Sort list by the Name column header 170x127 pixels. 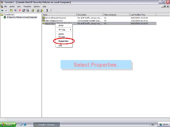(x=59, y=15)
